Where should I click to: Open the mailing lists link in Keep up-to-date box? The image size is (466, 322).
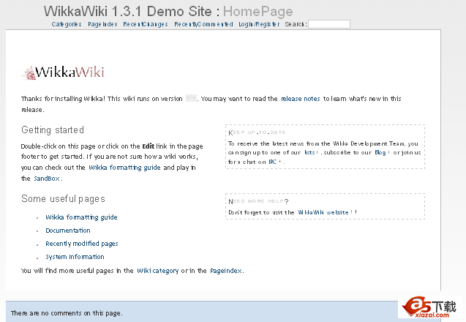[x=311, y=152]
